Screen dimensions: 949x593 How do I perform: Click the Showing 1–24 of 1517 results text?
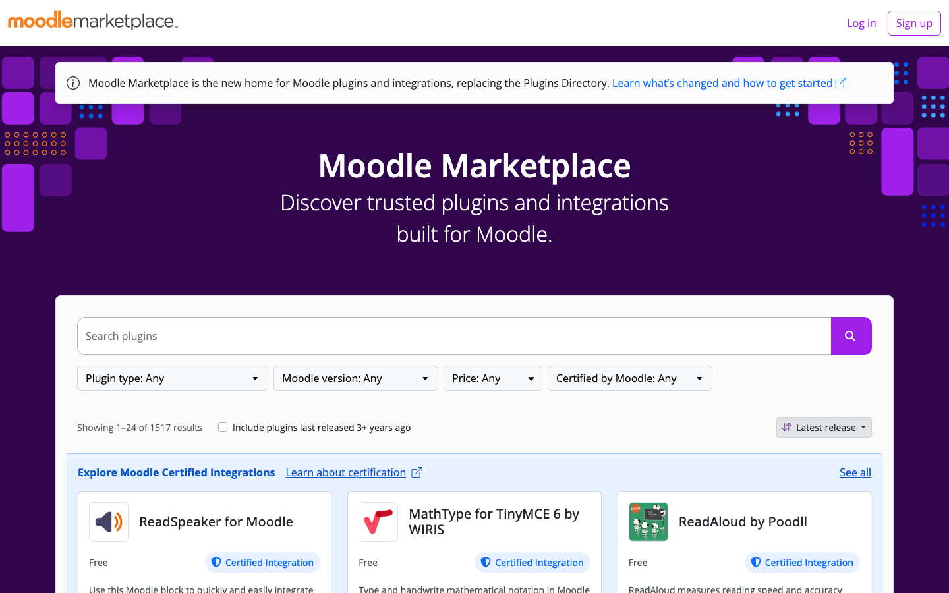click(x=140, y=428)
